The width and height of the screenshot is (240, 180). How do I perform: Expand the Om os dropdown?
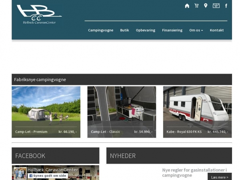pyautogui.click(x=196, y=30)
